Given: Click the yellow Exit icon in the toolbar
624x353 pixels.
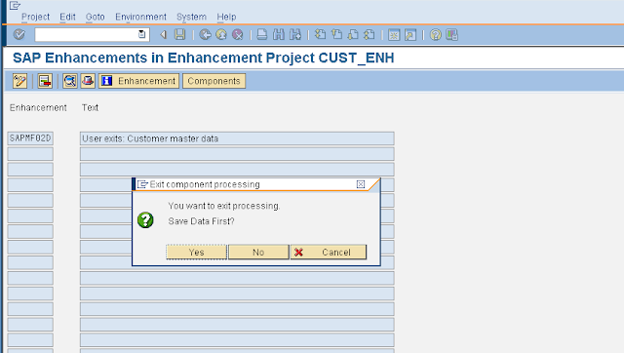Looking at the screenshot, I should click(221, 35).
